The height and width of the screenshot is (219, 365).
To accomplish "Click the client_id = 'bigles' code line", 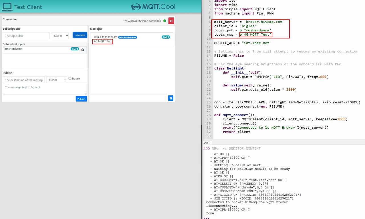I will click(x=235, y=26).
